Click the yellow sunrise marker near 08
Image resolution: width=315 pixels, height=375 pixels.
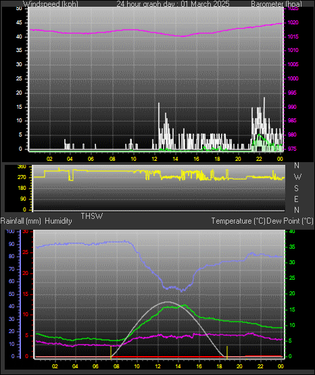point(111,352)
